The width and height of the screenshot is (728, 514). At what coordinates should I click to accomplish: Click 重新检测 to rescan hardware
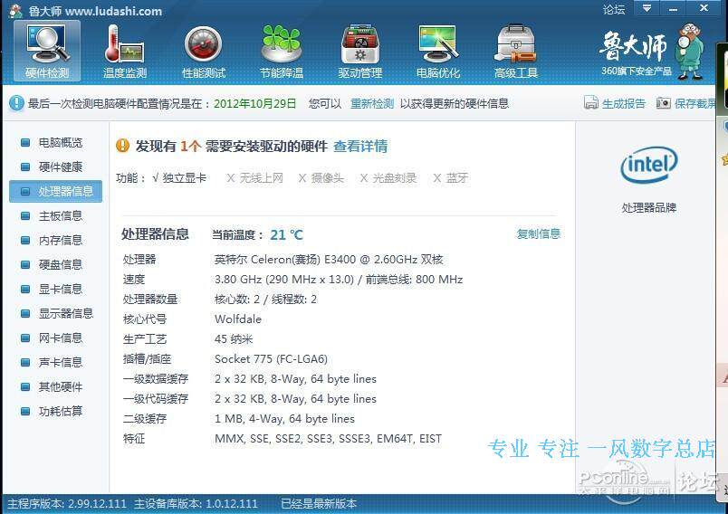click(x=372, y=103)
